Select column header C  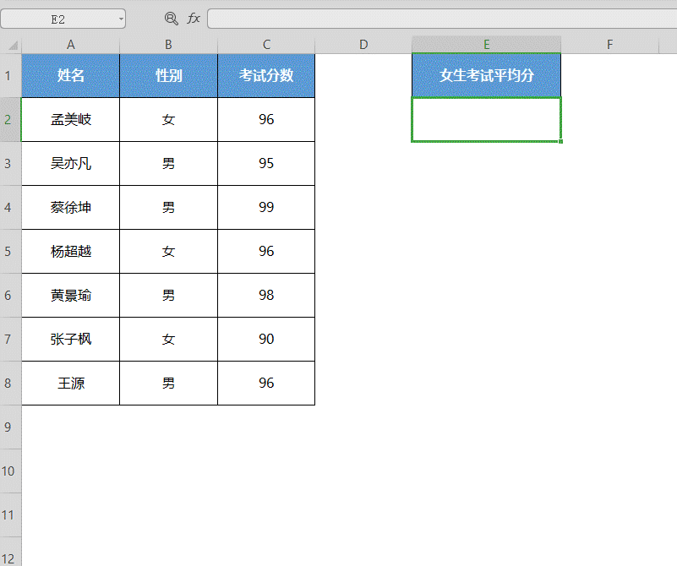tap(266, 44)
